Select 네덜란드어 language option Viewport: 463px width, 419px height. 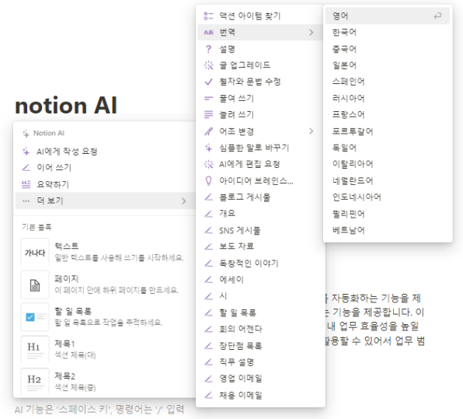[388, 180]
